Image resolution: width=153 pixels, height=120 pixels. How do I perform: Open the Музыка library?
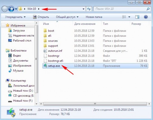[16, 70]
